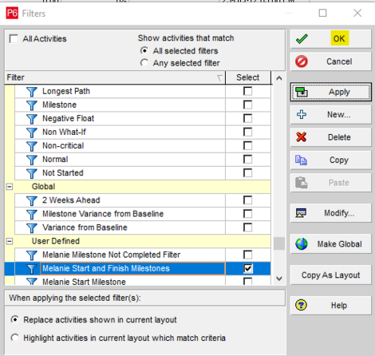Click the funnel icon beside Melanie Start Milestone

click(x=32, y=281)
